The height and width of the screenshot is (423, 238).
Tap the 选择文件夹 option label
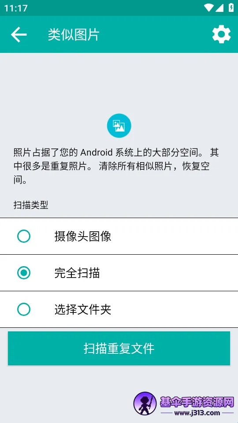point(83,309)
